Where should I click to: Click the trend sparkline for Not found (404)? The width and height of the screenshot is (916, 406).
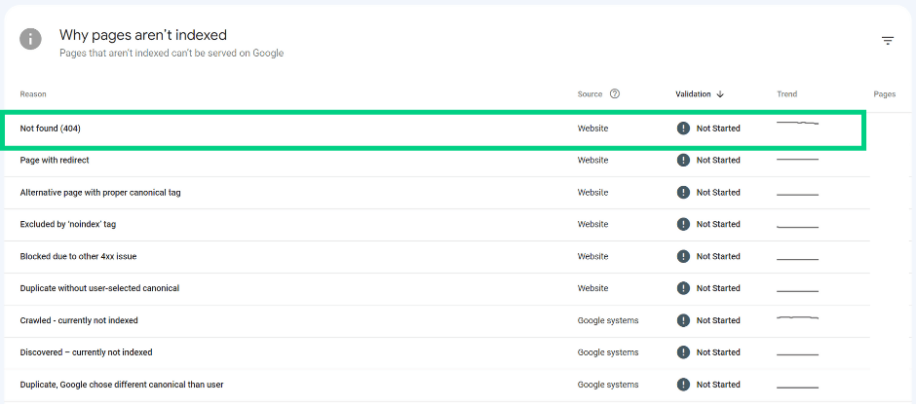tap(797, 123)
